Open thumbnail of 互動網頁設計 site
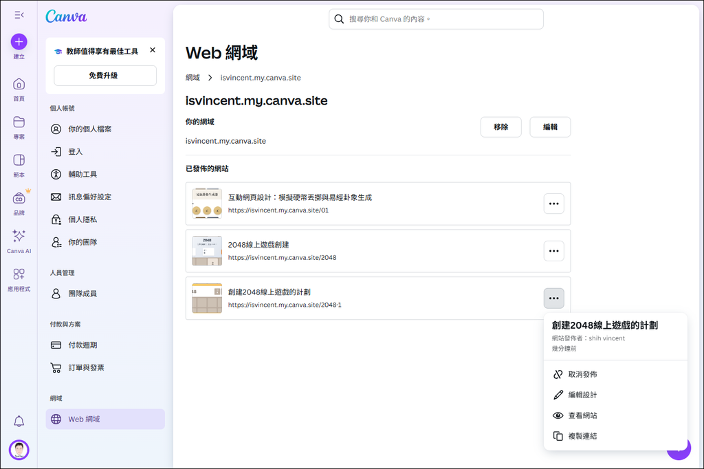The image size is (704, 469). (x=207, y=204)
